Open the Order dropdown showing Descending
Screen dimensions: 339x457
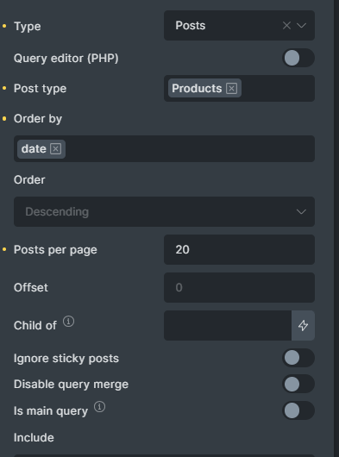164,211
